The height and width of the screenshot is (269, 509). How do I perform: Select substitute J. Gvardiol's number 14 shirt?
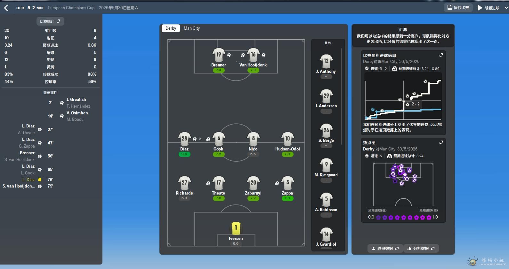coord(326,234)
